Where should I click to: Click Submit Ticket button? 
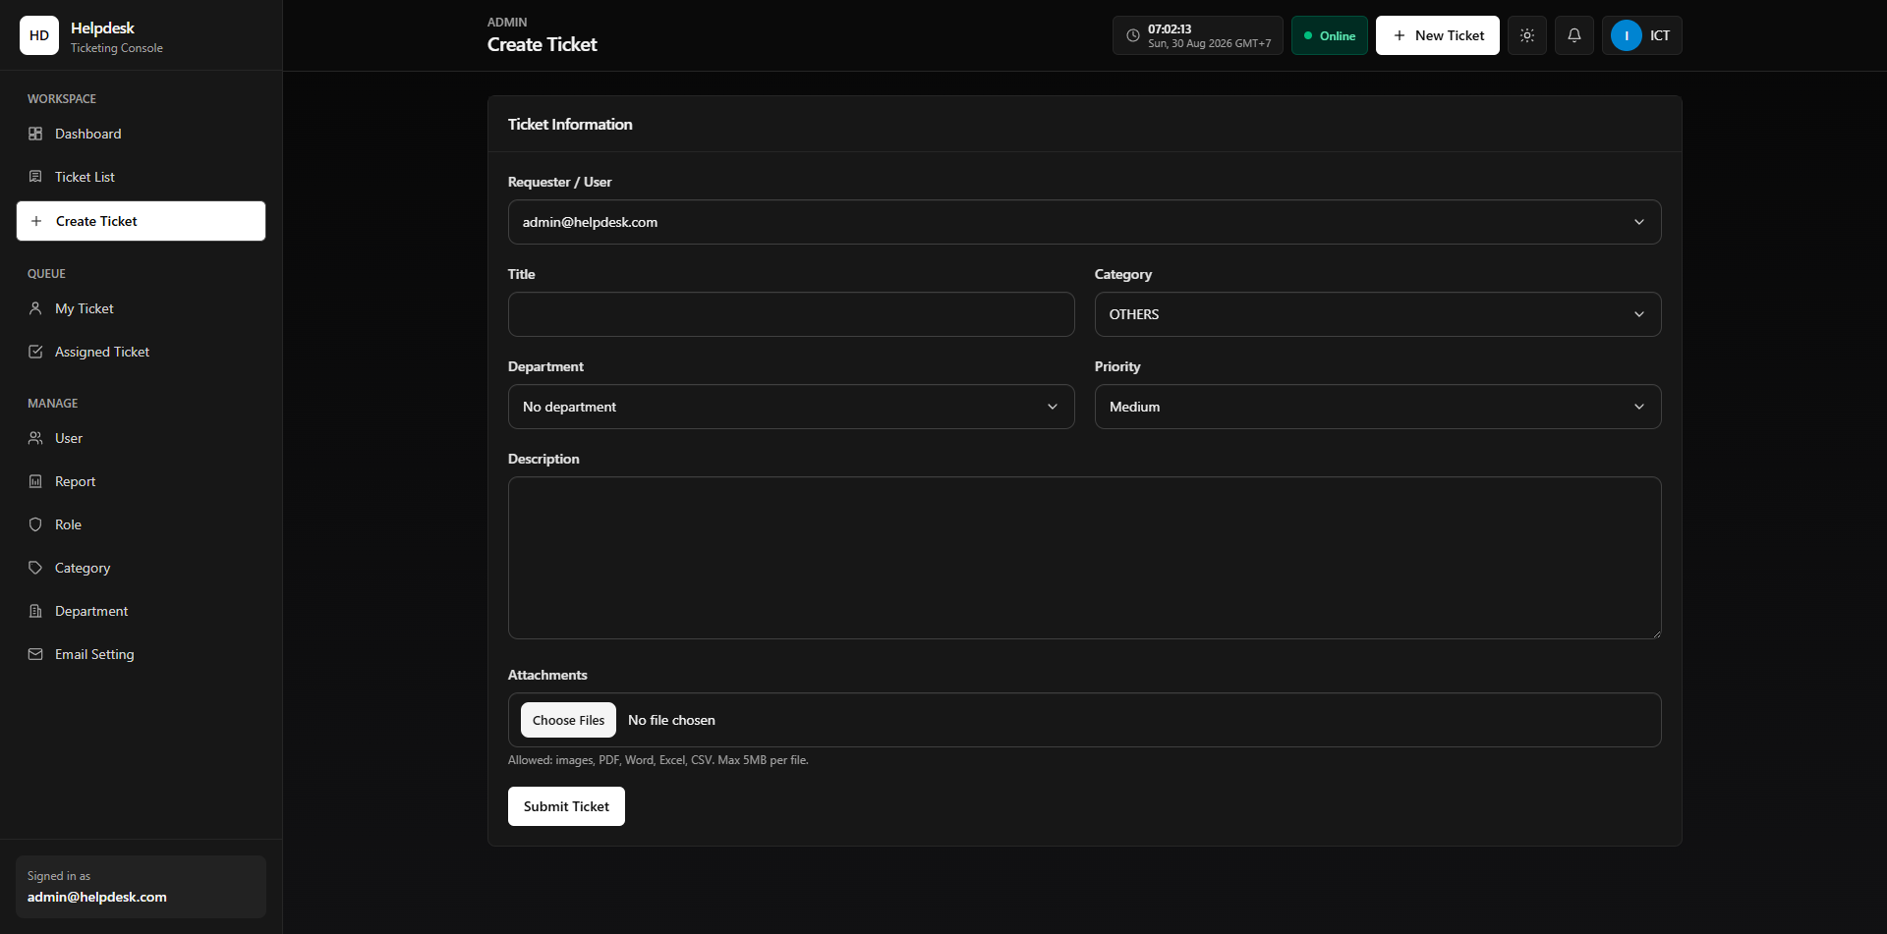(566, 806)
